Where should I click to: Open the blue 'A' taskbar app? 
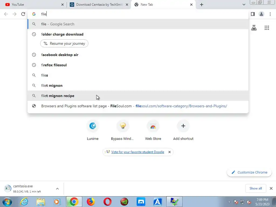[x=157, y=202]
